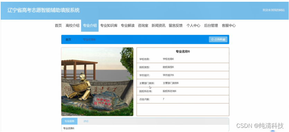Image resolution: width=289 pixels, height=132 pixels.
Task: Click the 点击次数 count value 7
Action: tap(164, 99)
